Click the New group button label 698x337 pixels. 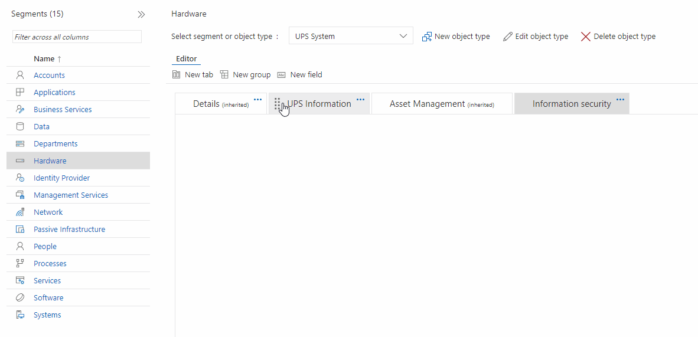point(252,75)
